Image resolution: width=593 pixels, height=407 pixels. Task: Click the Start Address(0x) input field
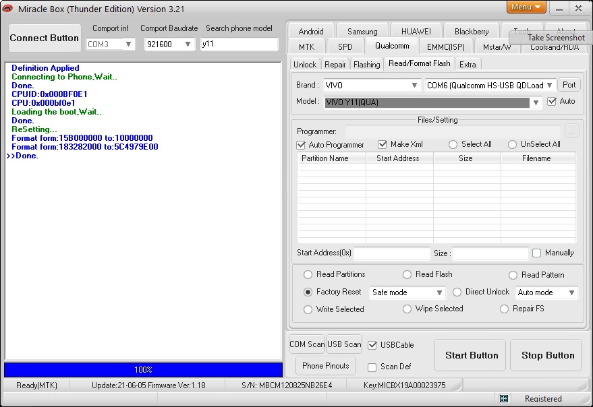point(391,253)
